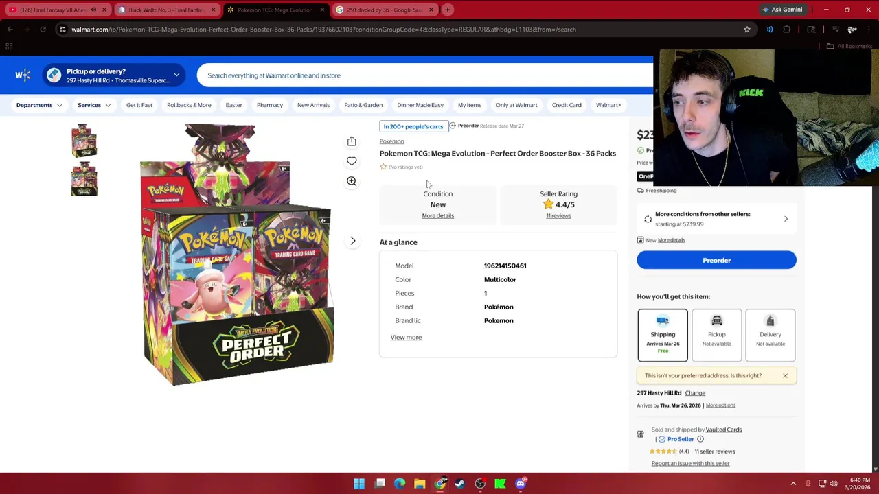
Task: Open Windows Start menu
Action: [x=359, y=484]
